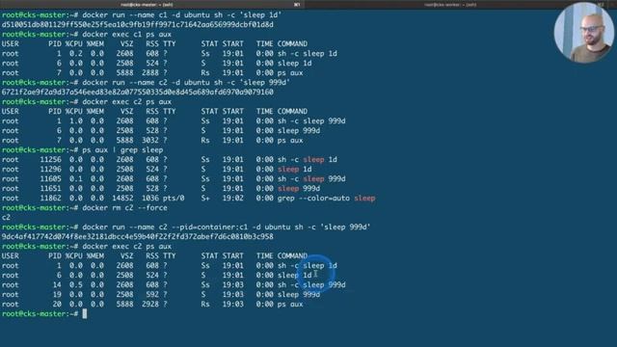Click the VSZ value 14852
The image size is (617, 347).
[122, 198]
